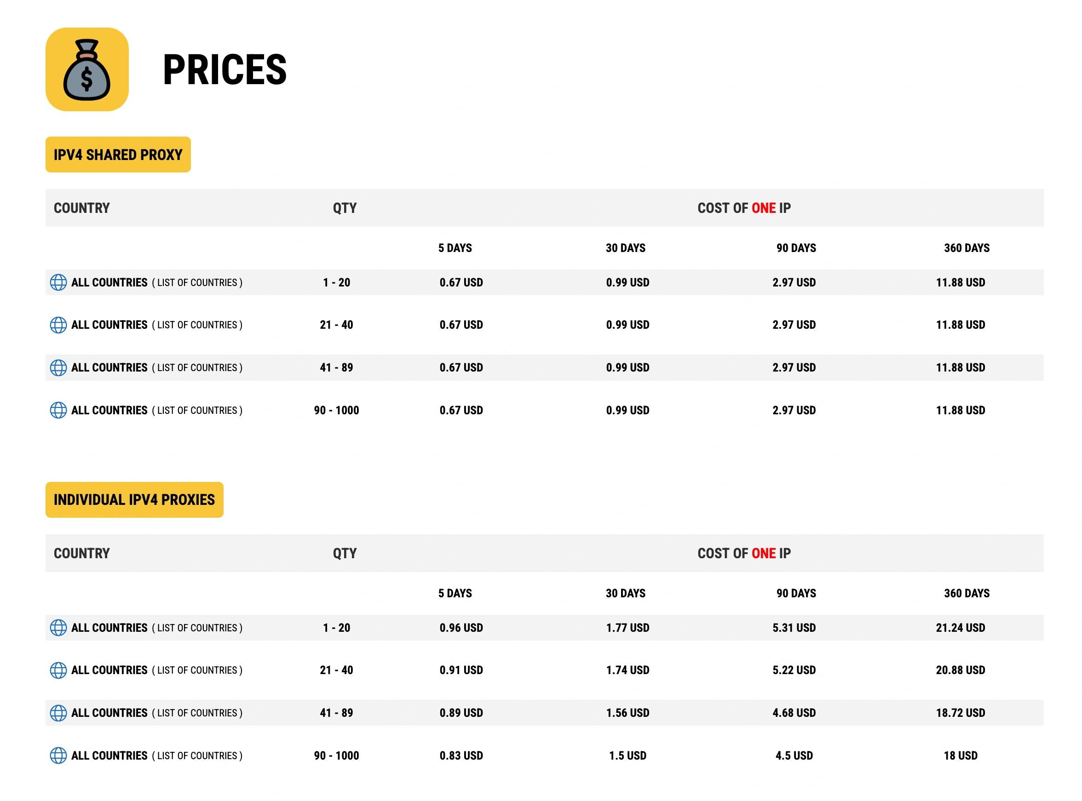Click the PRICES page heading
This screenshot has width=1082, height=801.
click(224, 70)
